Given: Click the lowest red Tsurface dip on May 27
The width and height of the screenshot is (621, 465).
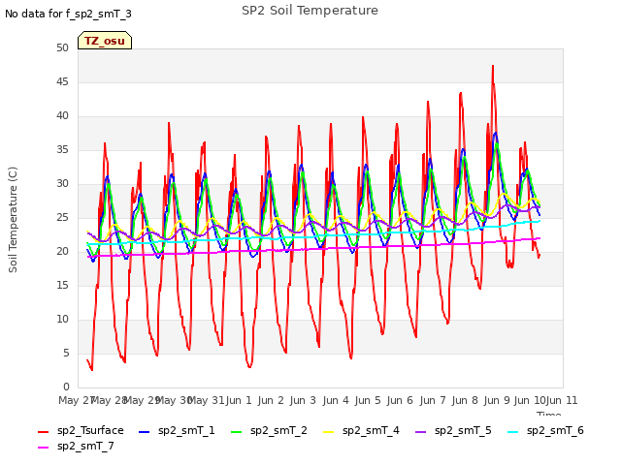Looking at the screenshot, I should pos(92,370).
